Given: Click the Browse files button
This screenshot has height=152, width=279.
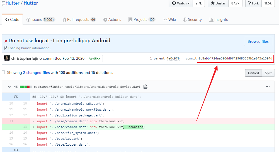Looking at the screenshot, I should click(x=258, y=41).
